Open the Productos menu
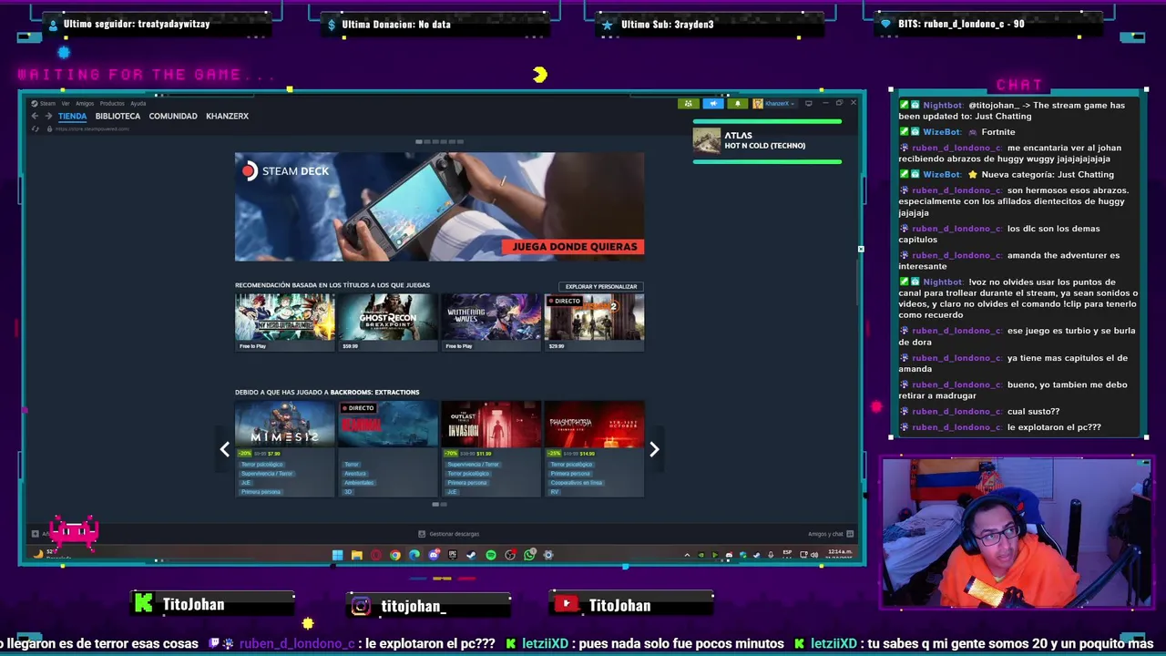 coord(112,103)
